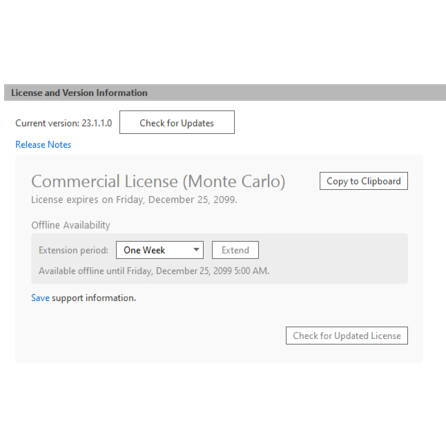Click the "One Week" selected value text
This screenshot has width=446, height=446.
tap(144, 251)
